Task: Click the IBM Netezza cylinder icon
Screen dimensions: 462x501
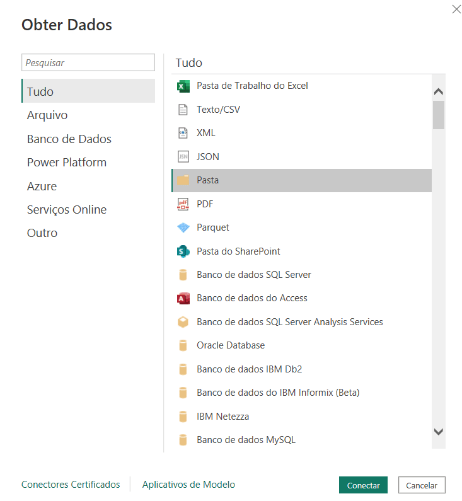Action: (x=183, y=417)
